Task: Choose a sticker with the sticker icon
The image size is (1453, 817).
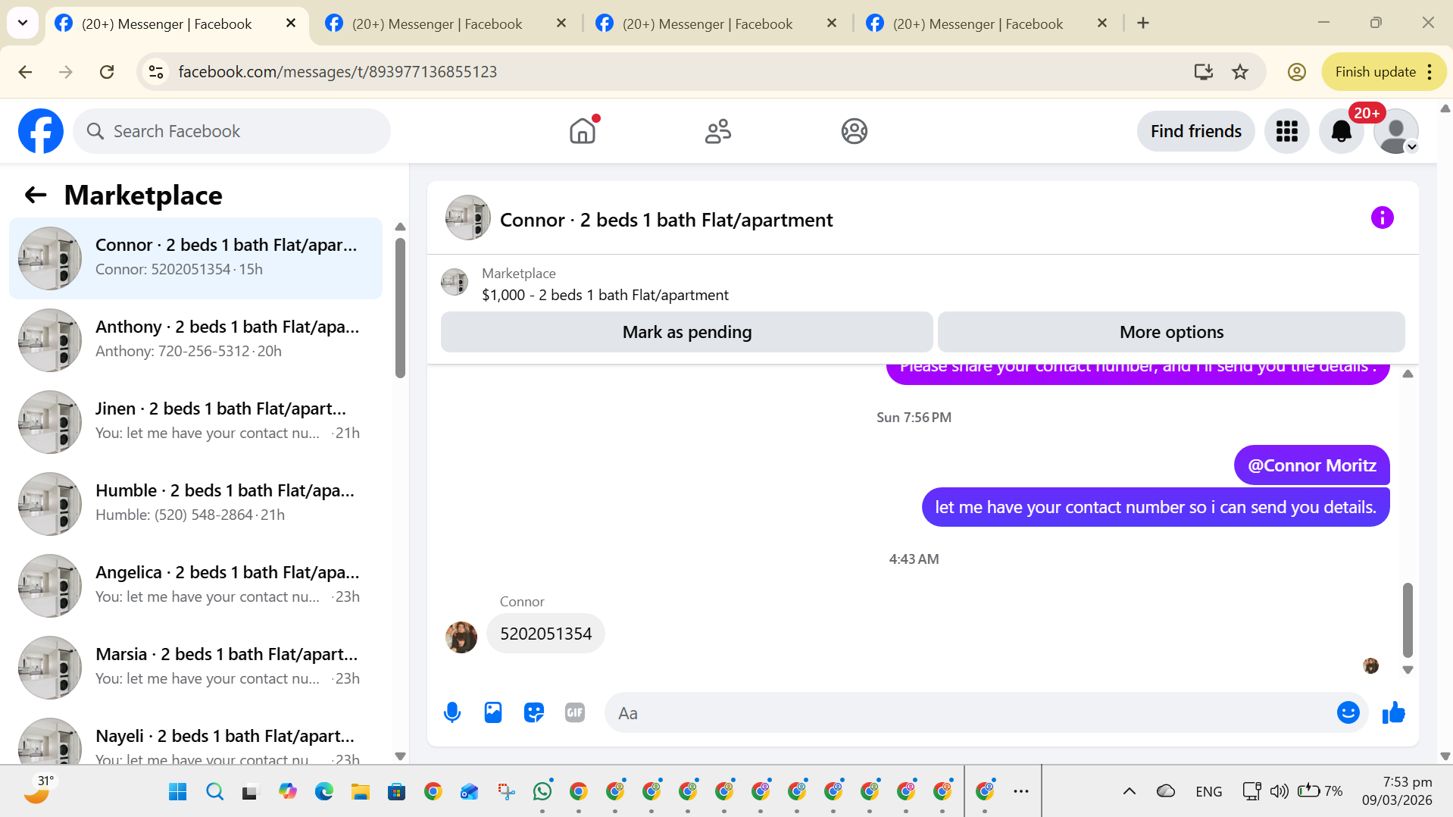Action: point(534,712)
